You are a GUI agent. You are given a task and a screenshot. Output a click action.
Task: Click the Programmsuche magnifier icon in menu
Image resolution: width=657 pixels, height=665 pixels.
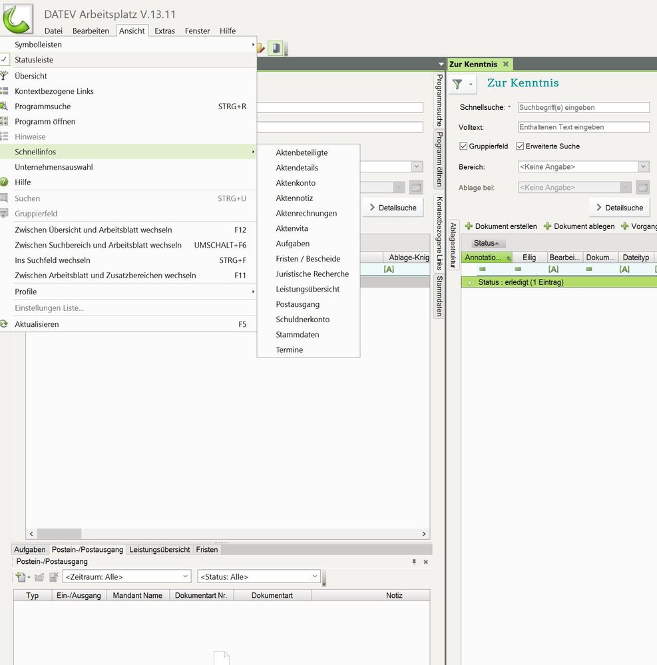pos(4,107)
